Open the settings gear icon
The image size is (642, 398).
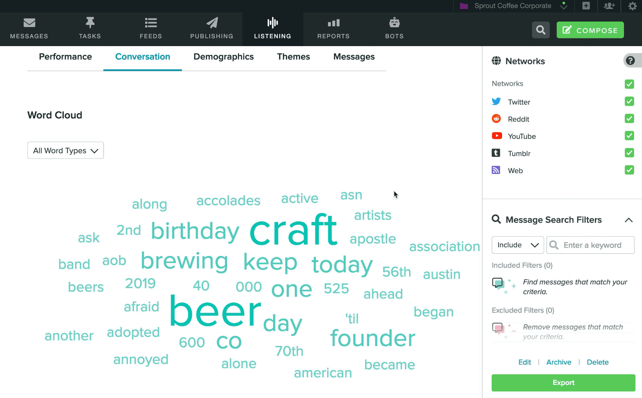(x=632, y=6)
